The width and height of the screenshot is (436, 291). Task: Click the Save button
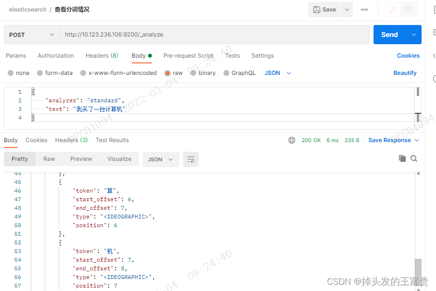pyautogui.click(x=324, y=10)
